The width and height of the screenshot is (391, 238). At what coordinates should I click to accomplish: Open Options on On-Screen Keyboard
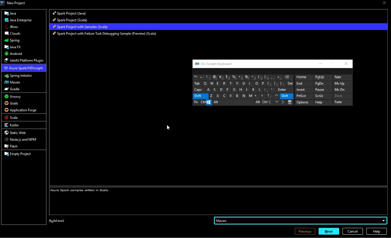[x=304, y=102]
